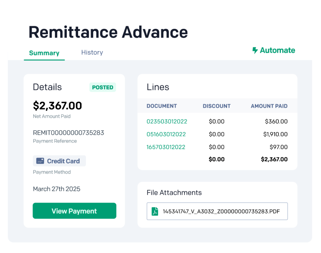Screen dimensions: 321x253
Task: Click the Net Amount Paid value $2,367.00
Action: 57,106
